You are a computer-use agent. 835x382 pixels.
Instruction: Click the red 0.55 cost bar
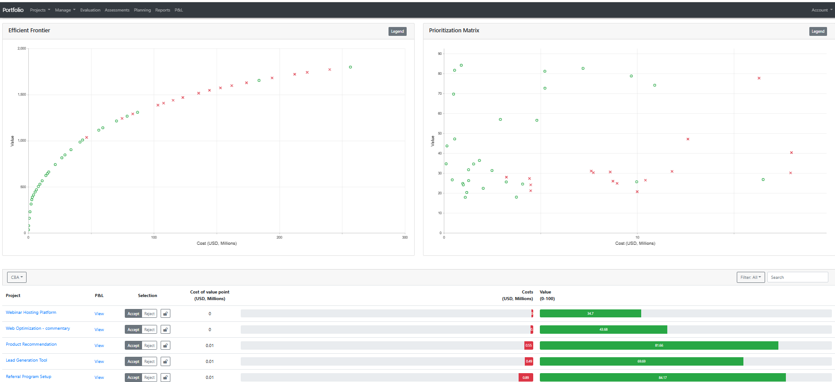click(529, 345)
